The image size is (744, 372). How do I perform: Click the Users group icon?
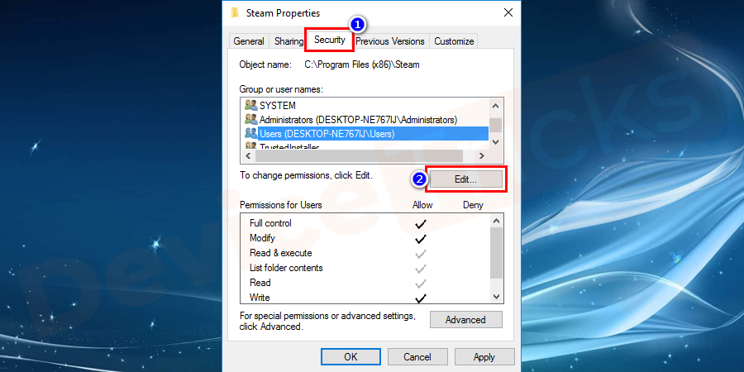(251, 133)
